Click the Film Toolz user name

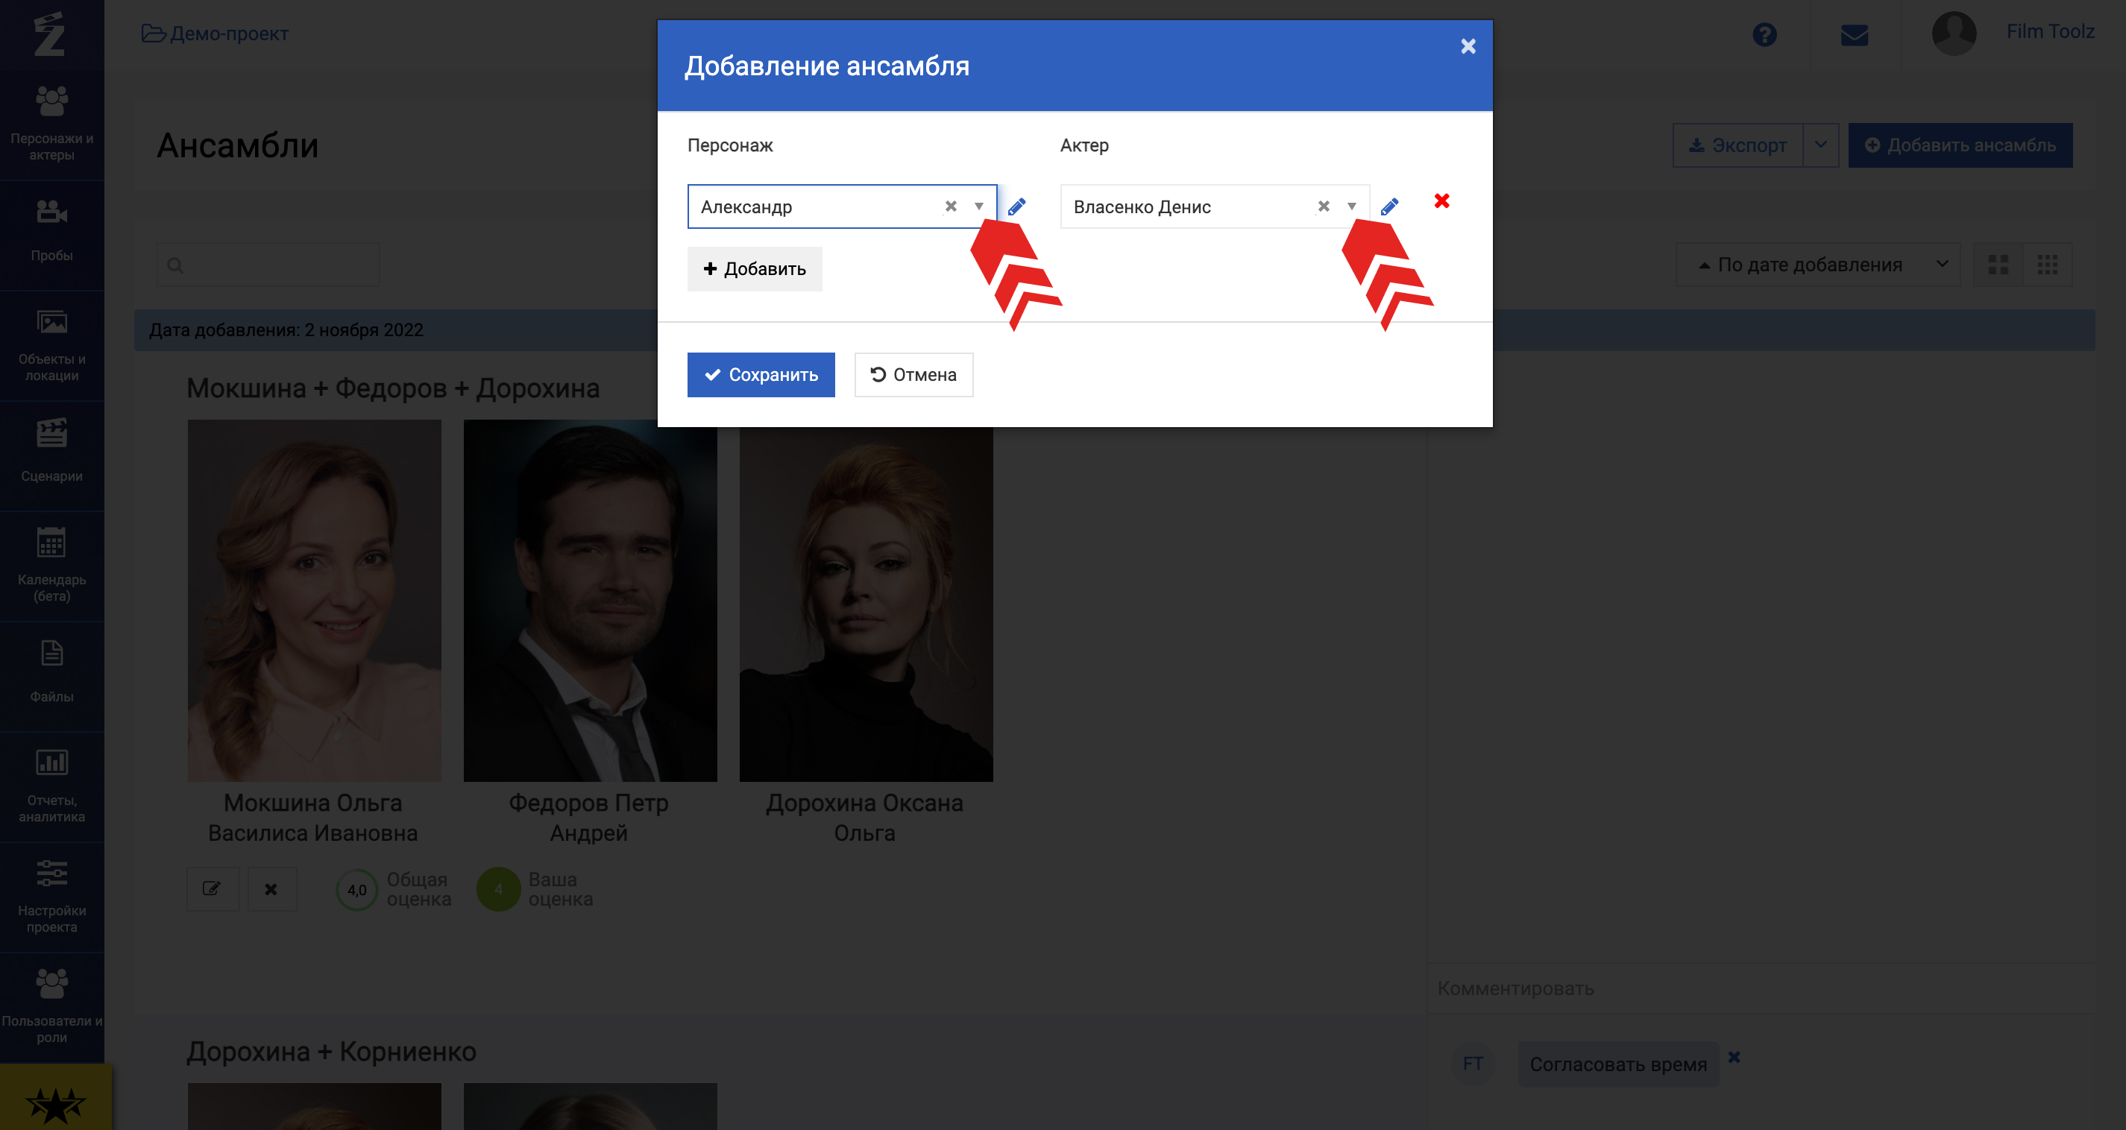(2050, 31)
